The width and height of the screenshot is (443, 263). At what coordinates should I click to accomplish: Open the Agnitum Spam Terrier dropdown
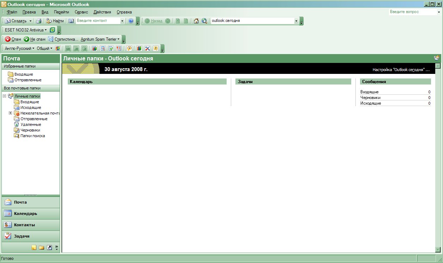100,39
